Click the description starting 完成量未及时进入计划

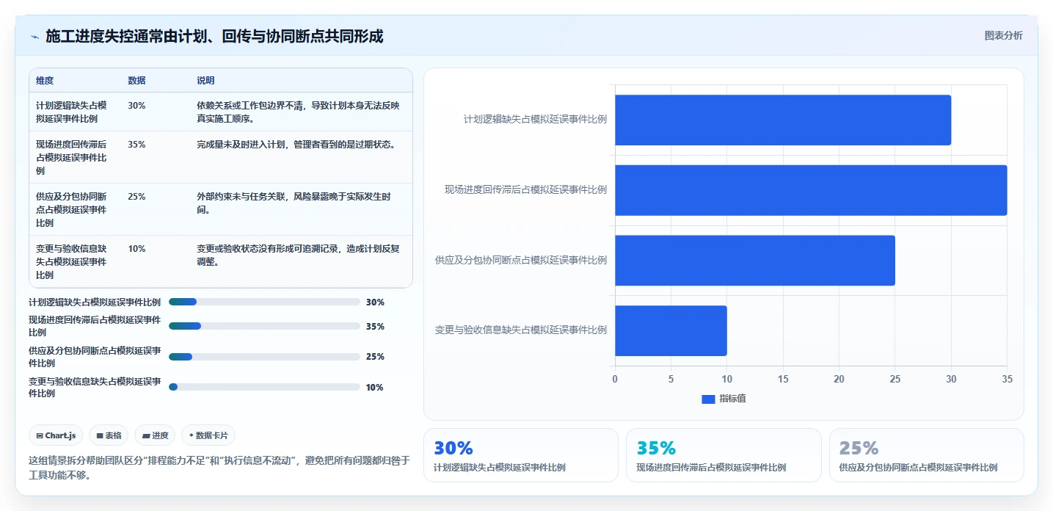[x=296, y=145]
